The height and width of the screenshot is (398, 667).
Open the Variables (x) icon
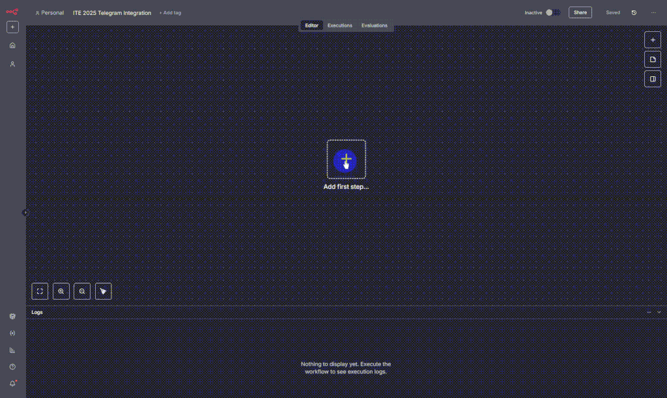(12, 334)
